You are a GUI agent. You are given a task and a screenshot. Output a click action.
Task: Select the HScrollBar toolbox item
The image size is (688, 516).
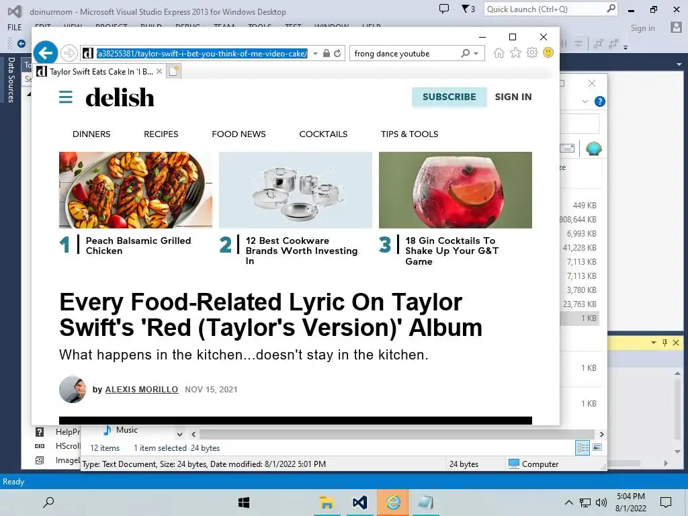click(x=59, y=446)
